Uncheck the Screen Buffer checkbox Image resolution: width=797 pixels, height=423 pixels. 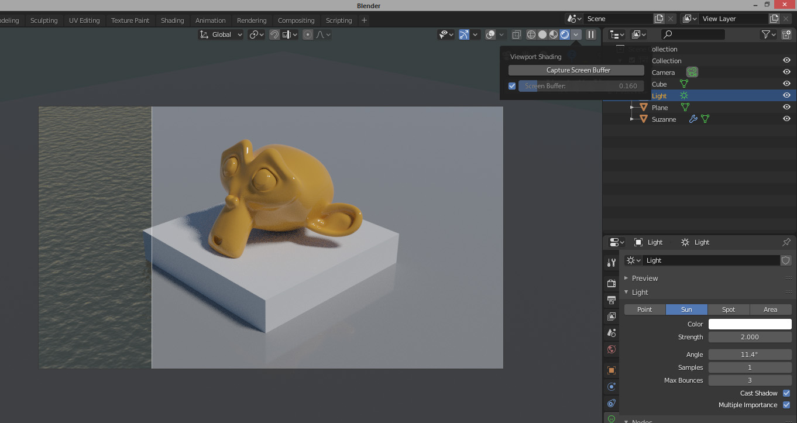pos(512,86)
